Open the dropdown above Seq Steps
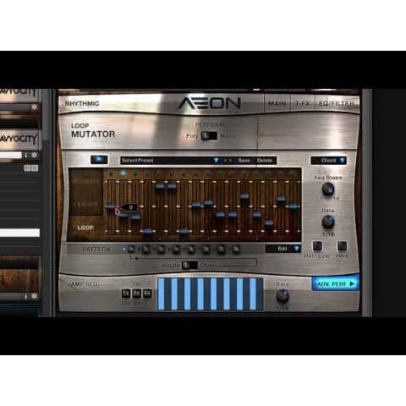 tap(328, 161)
